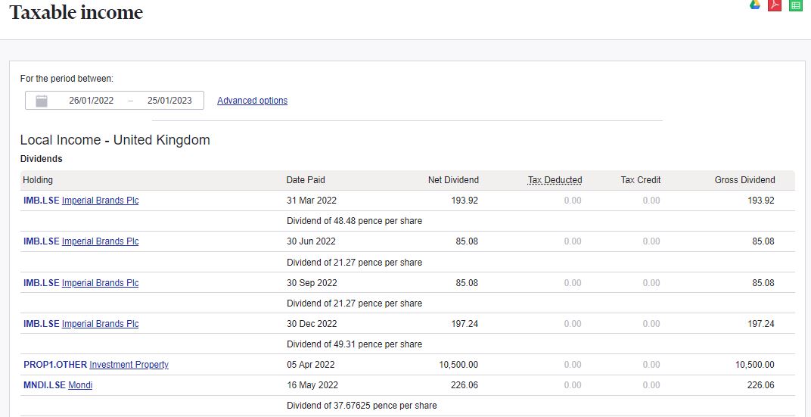Open Imperial Brands Plc link dated 31 Mar 2022
Screen dimensions: 811x417
(x=100, y=201)
